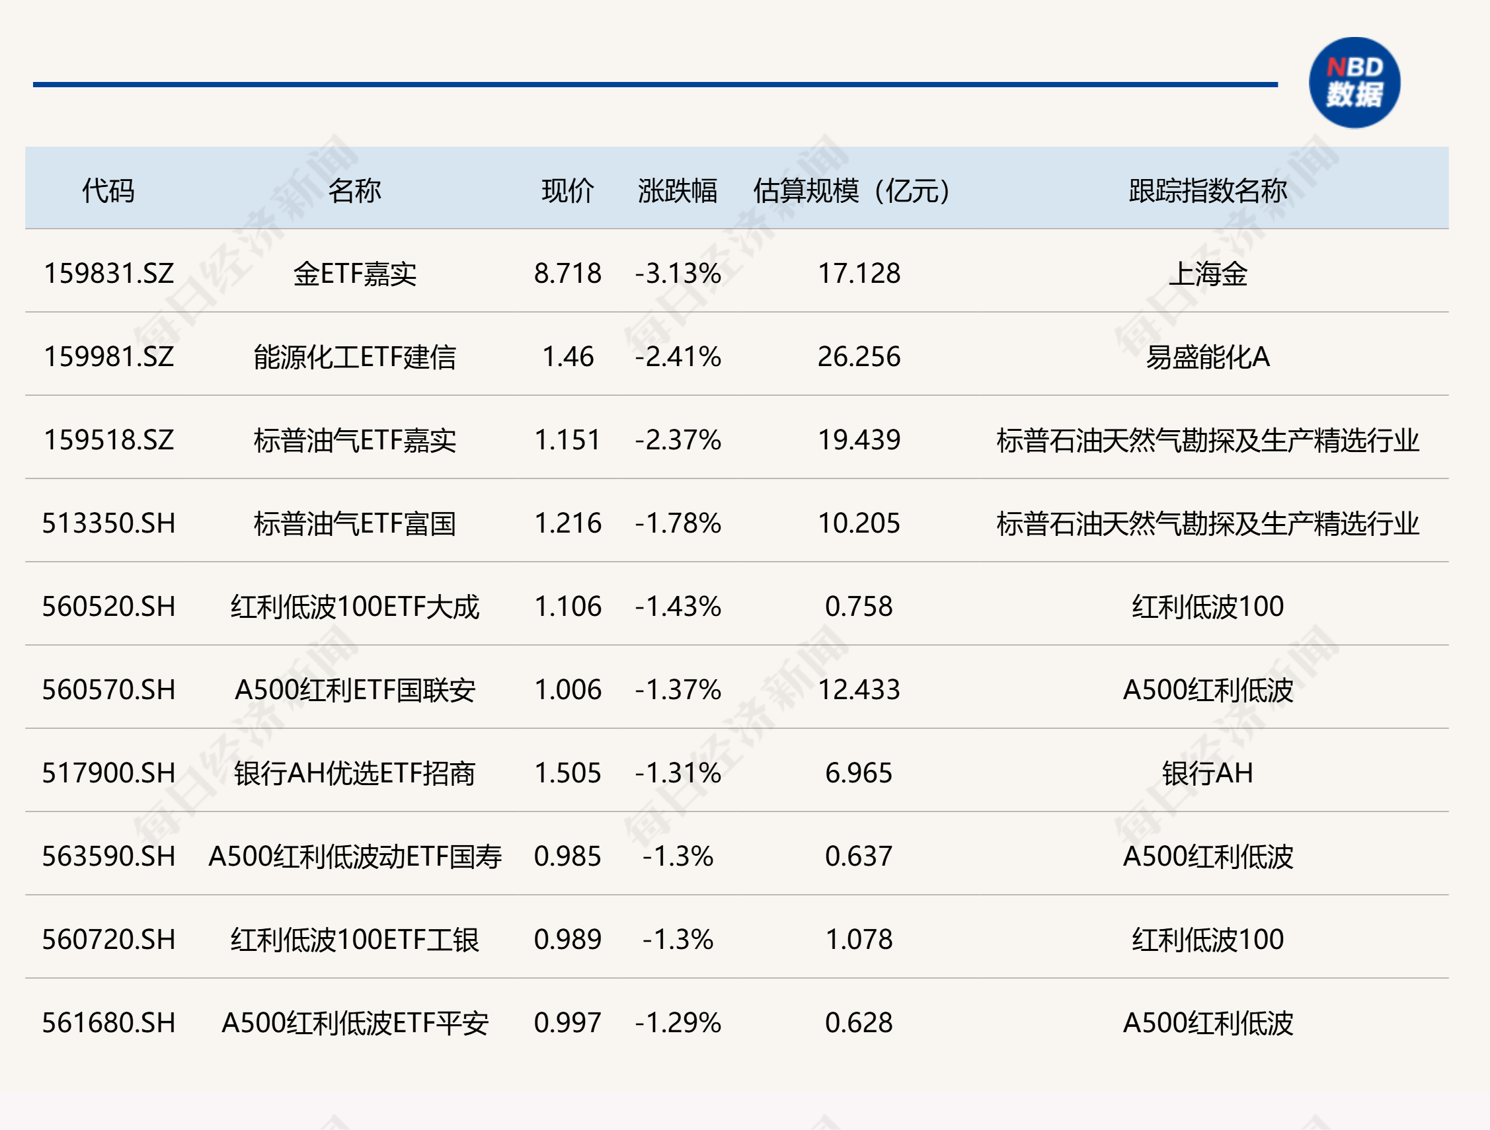Click the price 0.989
Screen dimensions: 1490x1130
coord(568,940)
